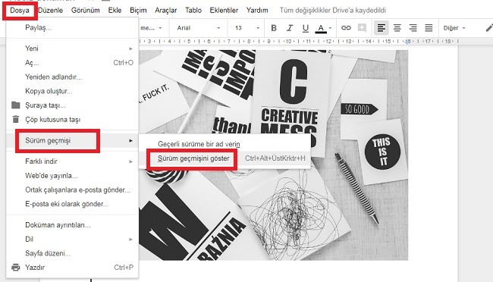This screenshot has height=282, width=493.
Task: Open the text color picker
Action: coord(323,28)
